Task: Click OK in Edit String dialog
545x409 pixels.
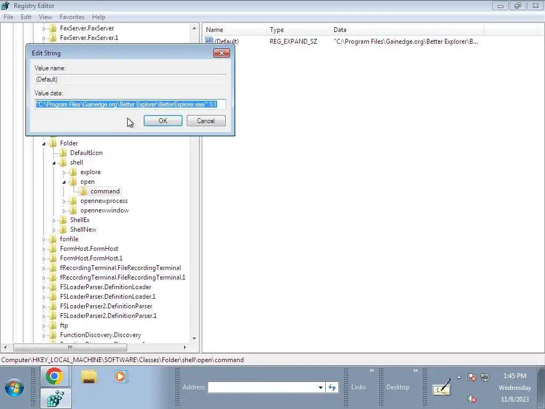Action: 163,121
